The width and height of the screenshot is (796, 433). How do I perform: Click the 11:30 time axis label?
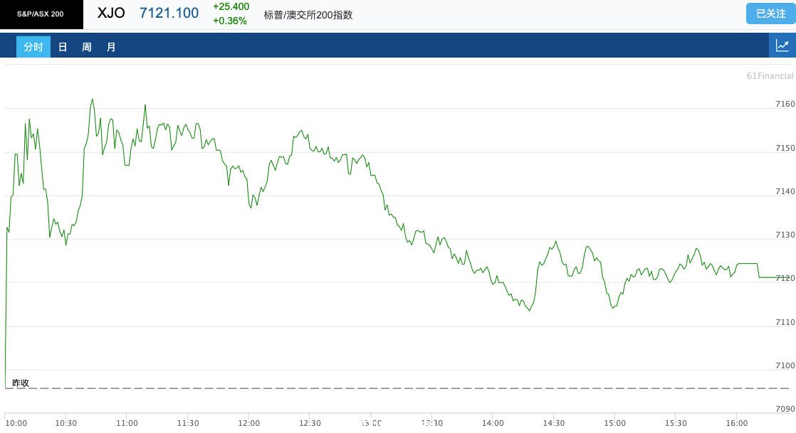(x=188, y=423)
